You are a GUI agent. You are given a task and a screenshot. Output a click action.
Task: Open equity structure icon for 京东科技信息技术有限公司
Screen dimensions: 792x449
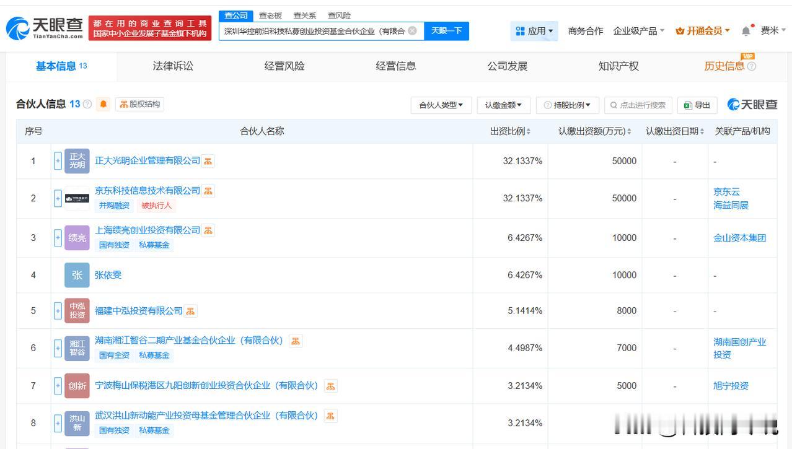(x=208, y=191)
